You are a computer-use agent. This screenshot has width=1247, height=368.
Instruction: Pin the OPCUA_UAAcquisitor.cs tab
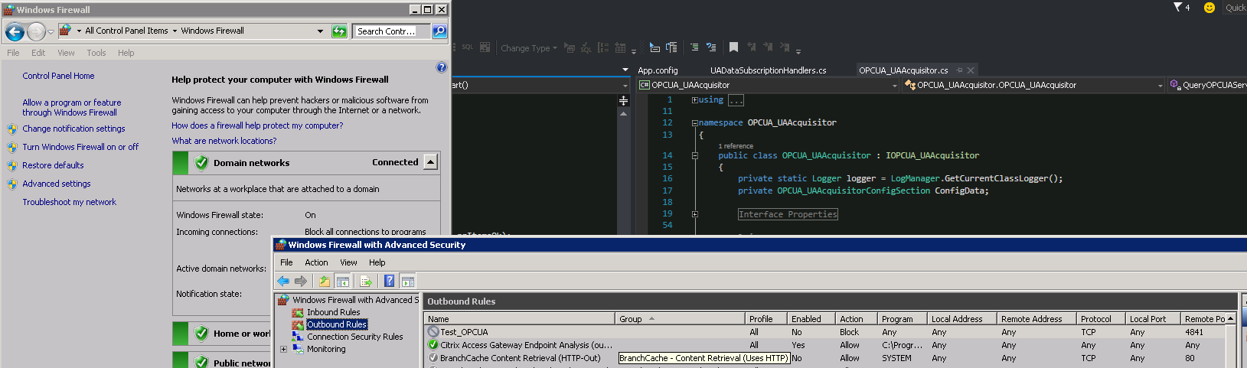(959, 70)
